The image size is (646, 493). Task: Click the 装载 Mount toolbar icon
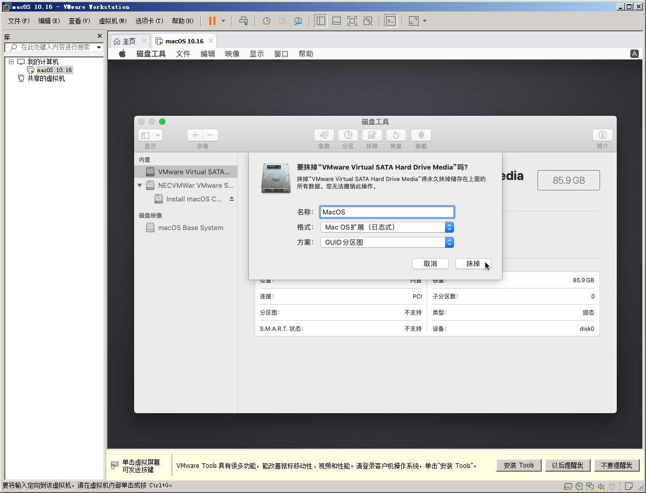pyautogui.click(x=421, y=135)
